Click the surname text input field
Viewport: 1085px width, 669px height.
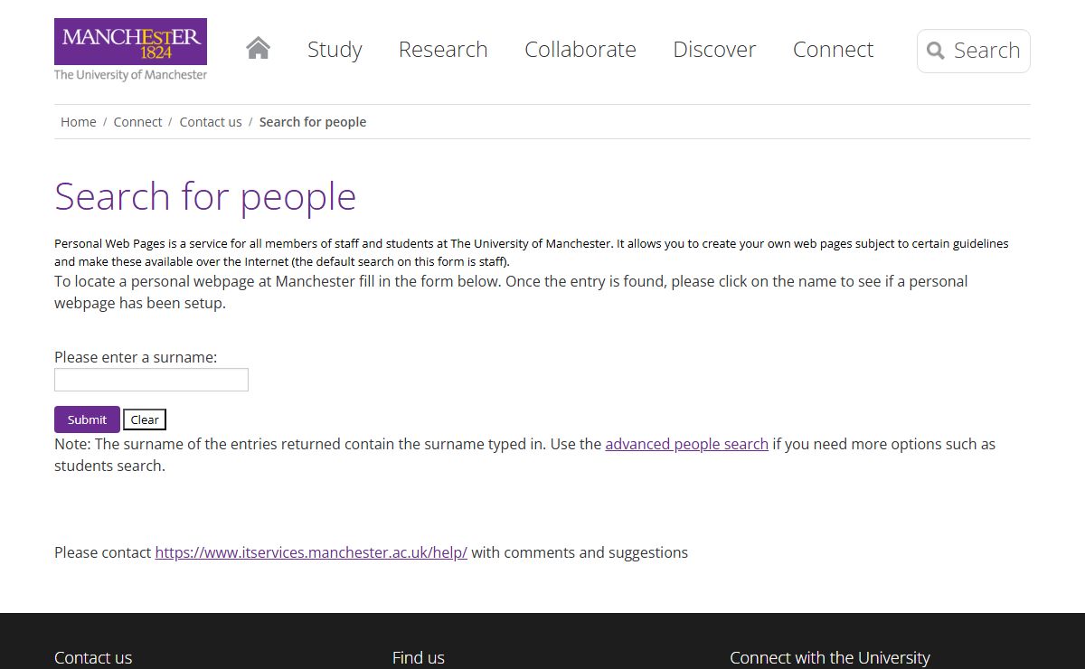(151, 380)
